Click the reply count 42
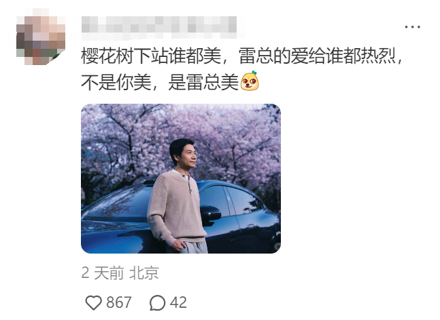Screen dimensions: 440x320 178,302
